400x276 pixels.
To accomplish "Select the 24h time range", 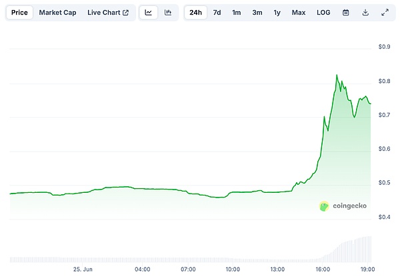I will point(195,13).
